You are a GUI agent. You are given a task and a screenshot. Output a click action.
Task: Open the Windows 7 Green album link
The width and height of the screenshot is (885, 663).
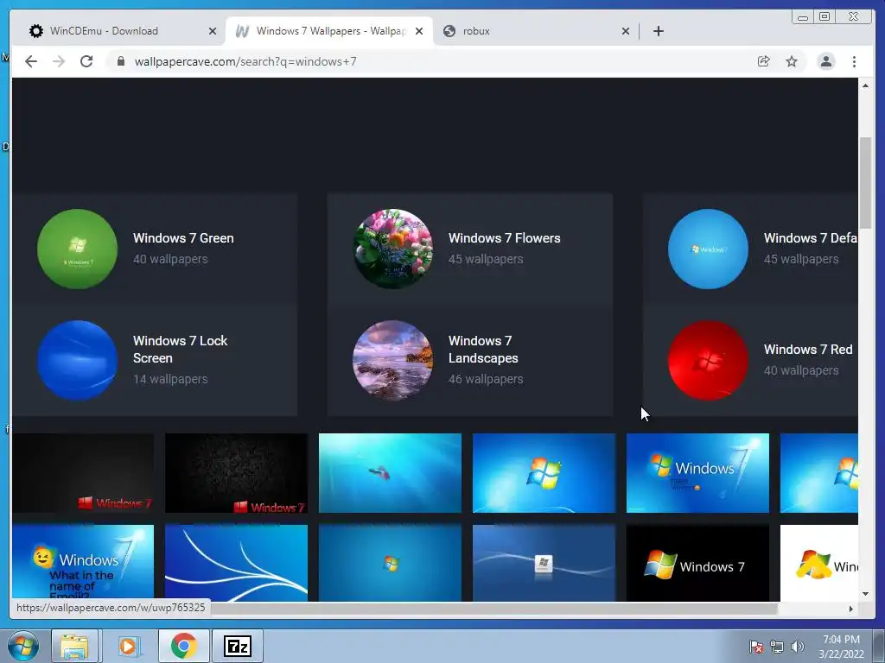pyautogui.click(x=183, y=238)
